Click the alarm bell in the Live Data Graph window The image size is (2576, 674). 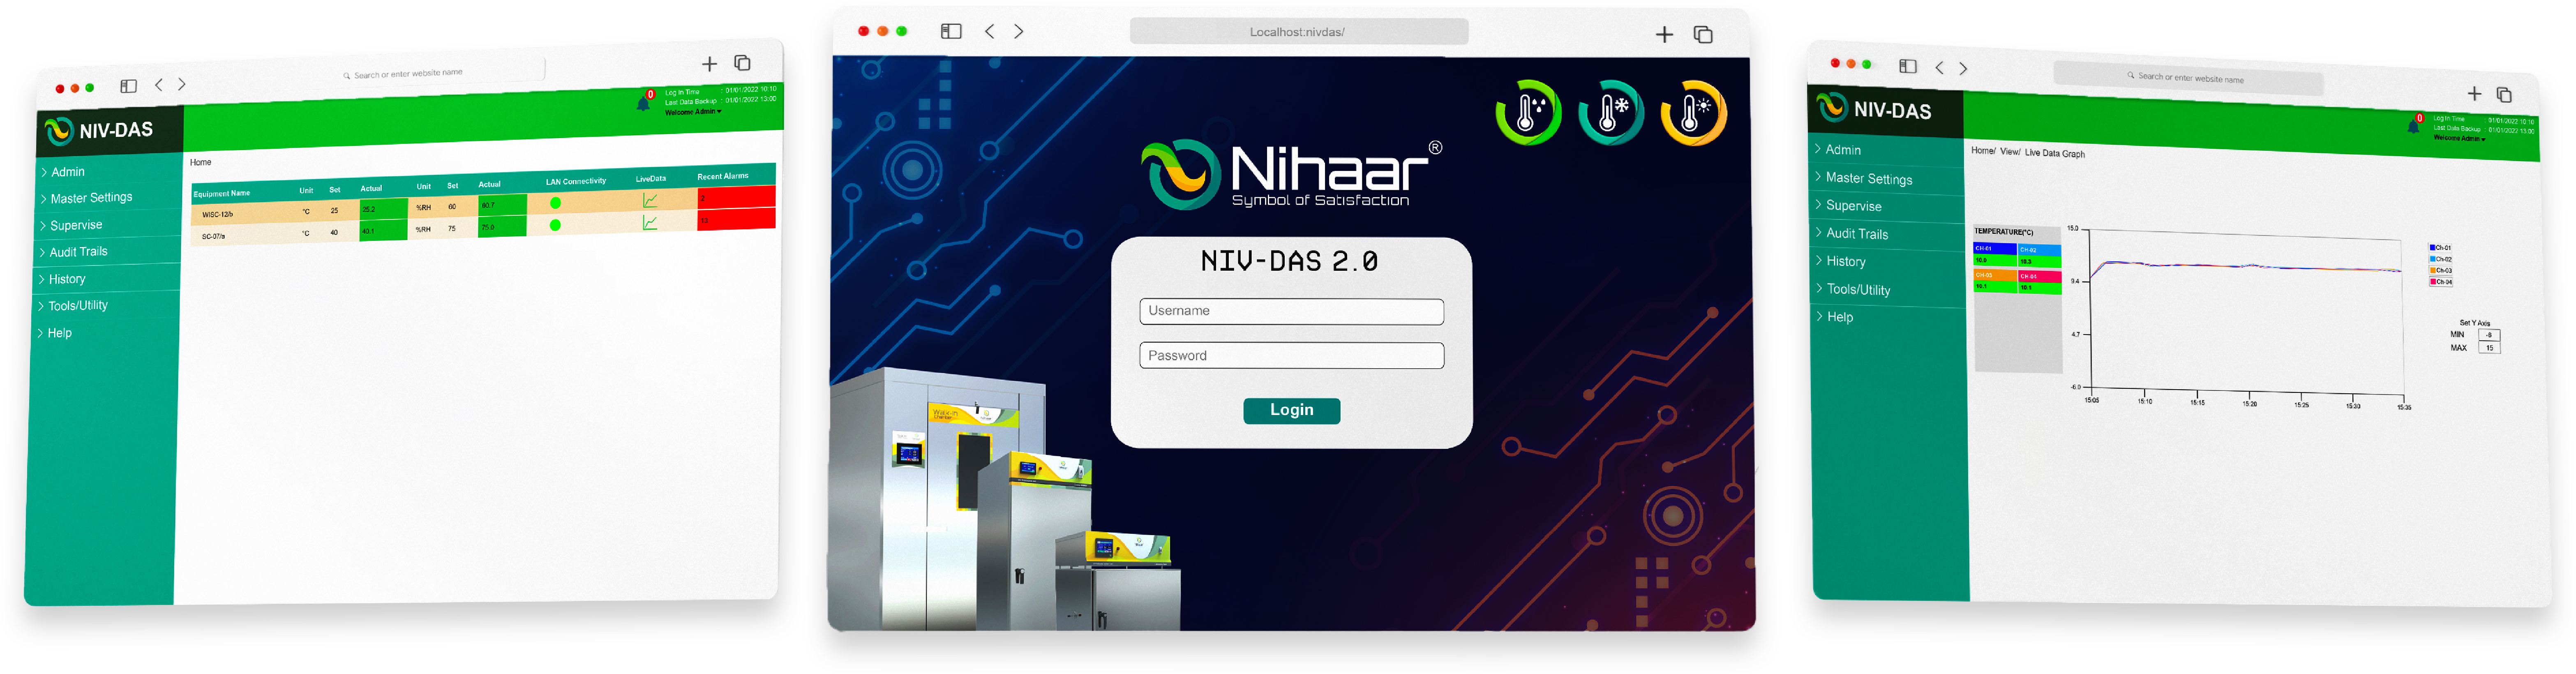pyautogui.click(x=2413, y=126)
